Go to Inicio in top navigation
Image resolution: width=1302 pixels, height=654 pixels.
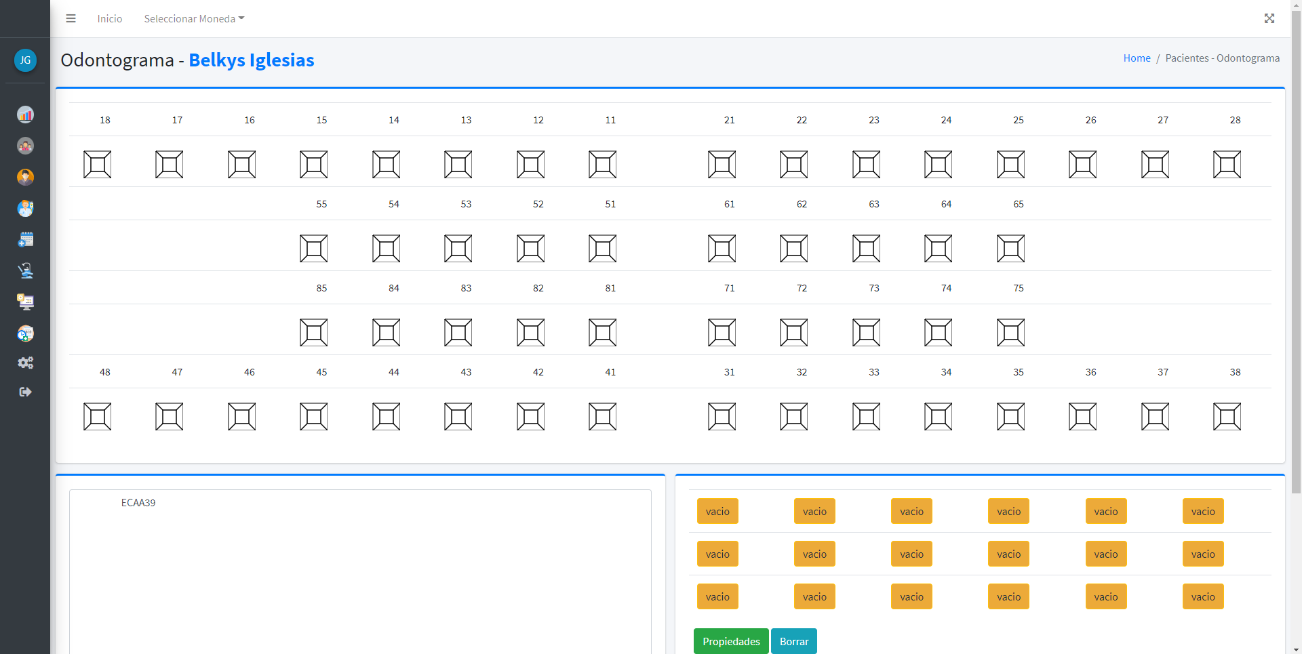[x=109, y=18]
